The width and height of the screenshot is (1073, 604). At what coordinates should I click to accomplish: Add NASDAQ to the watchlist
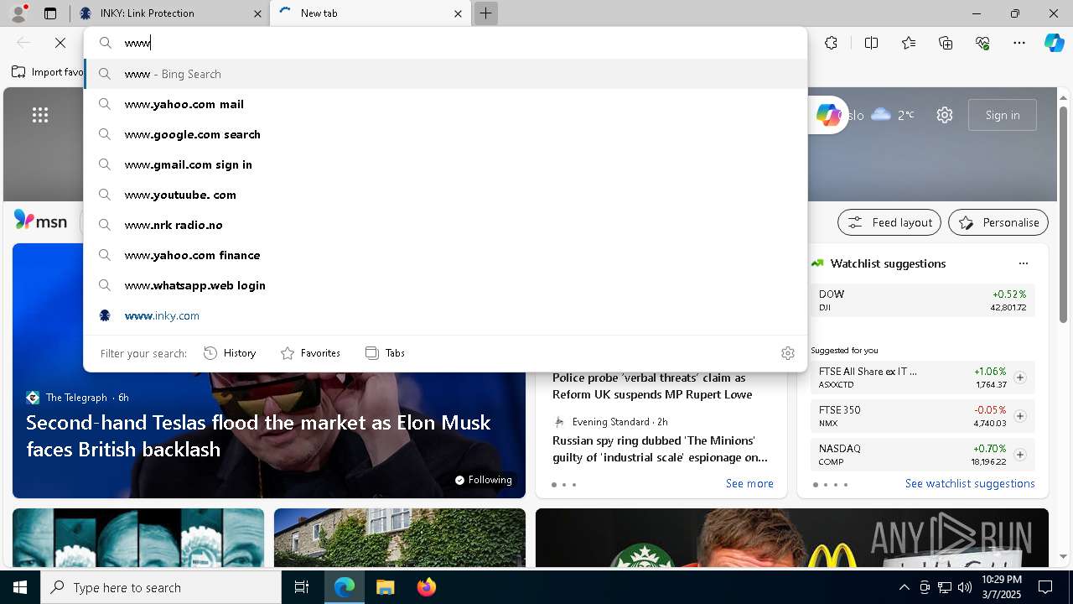click(x=1019, y=455)
